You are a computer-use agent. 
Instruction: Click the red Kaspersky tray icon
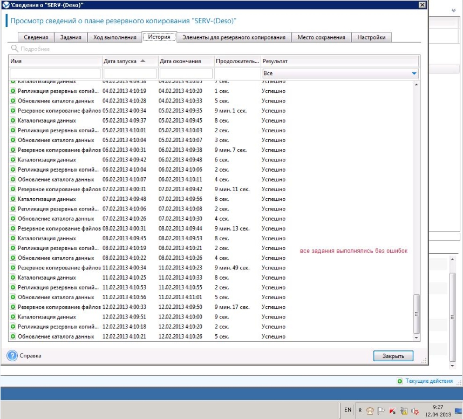392,411
